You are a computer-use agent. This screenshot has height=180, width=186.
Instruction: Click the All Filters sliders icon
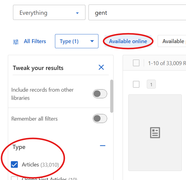[x=16, y=42]
